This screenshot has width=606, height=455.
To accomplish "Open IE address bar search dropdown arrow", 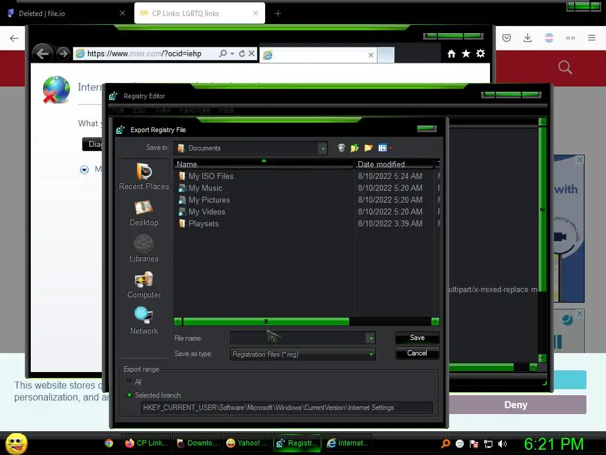I will pos(232,53).
